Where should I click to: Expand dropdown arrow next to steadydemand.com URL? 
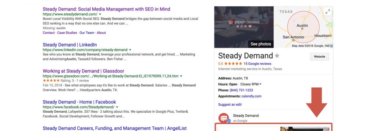click(100, 14)
